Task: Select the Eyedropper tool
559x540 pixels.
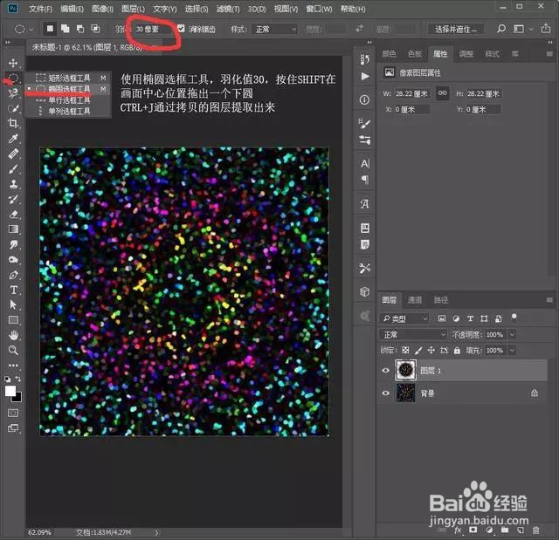Action: (x=13, y=139)
